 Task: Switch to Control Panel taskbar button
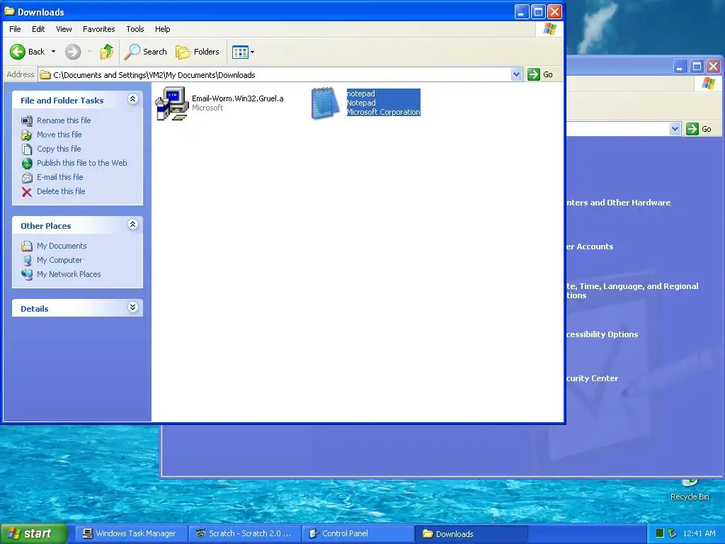[x=358, y=533]
